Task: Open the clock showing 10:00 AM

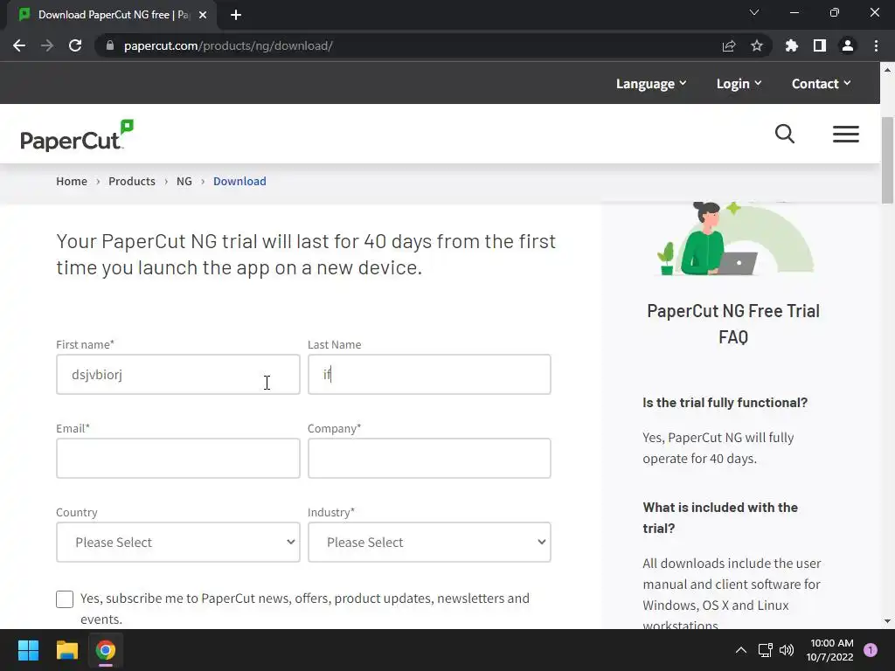Action: pos(830,650)
